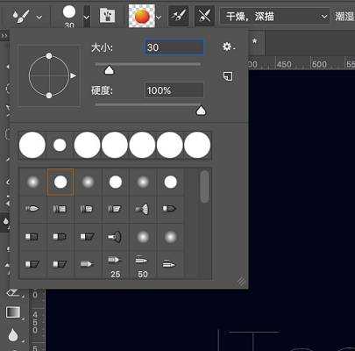Click the brush picker resize grip
Screen dimensions: 355x351
point(241,282)
